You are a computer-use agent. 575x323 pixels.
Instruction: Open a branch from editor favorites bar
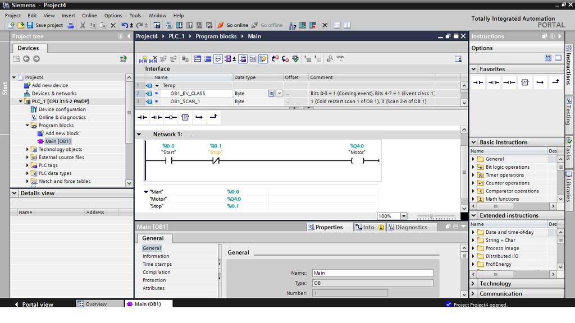pyautogui.click(x=199, y=117)
